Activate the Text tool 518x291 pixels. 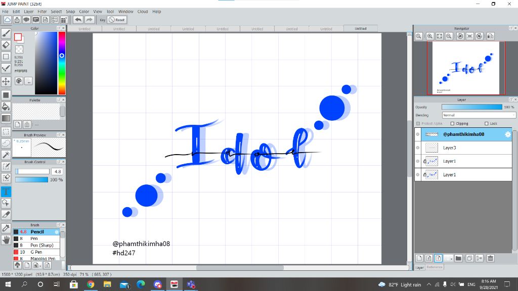click(6, 191)
